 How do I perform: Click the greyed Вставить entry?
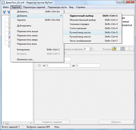pyautogui.click(x=37, y=54)
